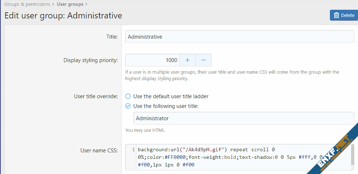Viewport: 358px width, 174px height.
Task: Click the 'User title override:' label
Action: (x=96, y=96)
